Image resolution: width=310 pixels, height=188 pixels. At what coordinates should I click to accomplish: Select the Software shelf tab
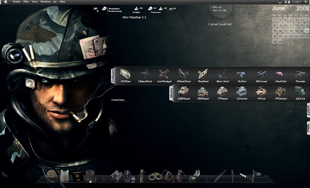click(x=113, y=76)
